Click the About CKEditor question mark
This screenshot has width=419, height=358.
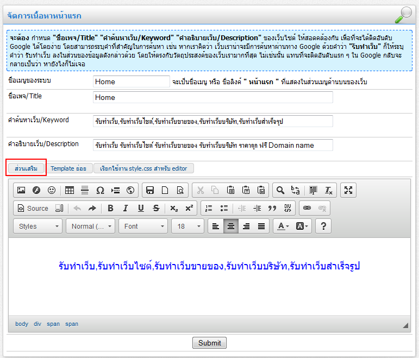click(323, 226)
